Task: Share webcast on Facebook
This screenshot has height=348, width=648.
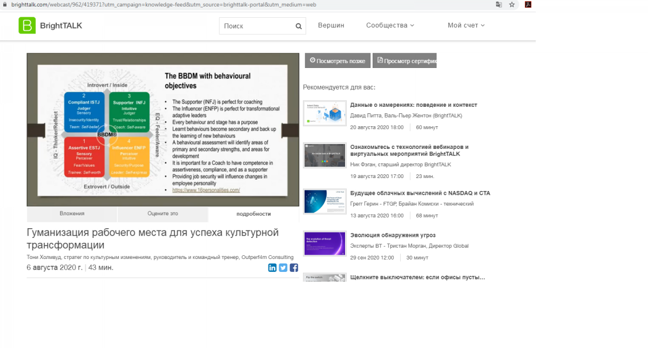Action: [294, 268]
